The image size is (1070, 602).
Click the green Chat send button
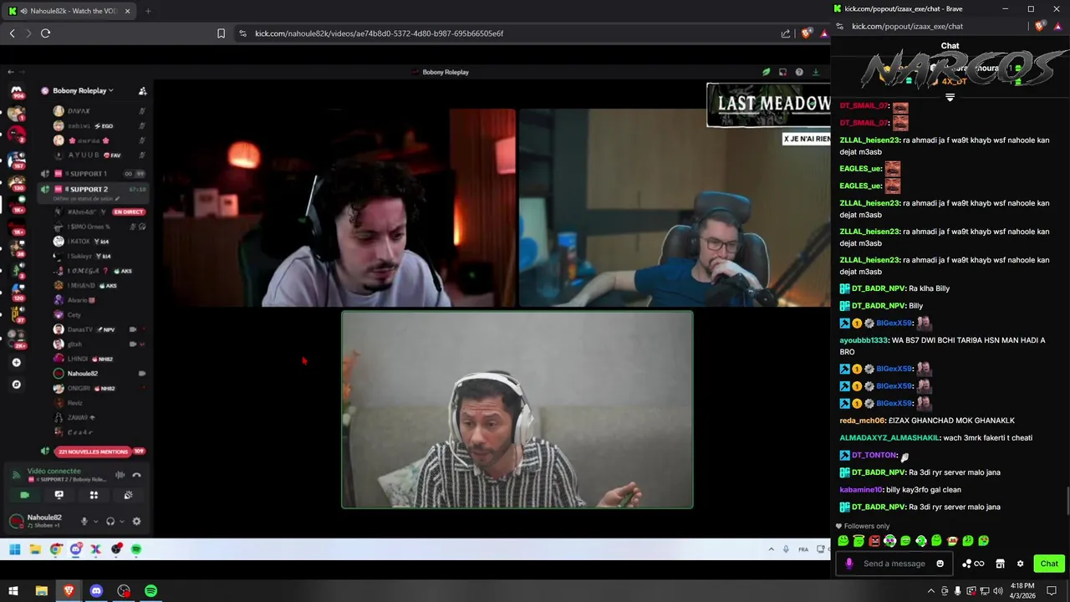pos(1049,564)
